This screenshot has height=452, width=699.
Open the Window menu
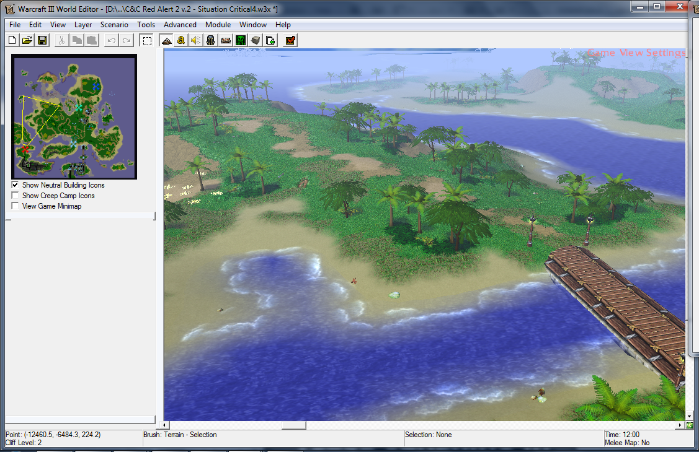coord(253,25)
